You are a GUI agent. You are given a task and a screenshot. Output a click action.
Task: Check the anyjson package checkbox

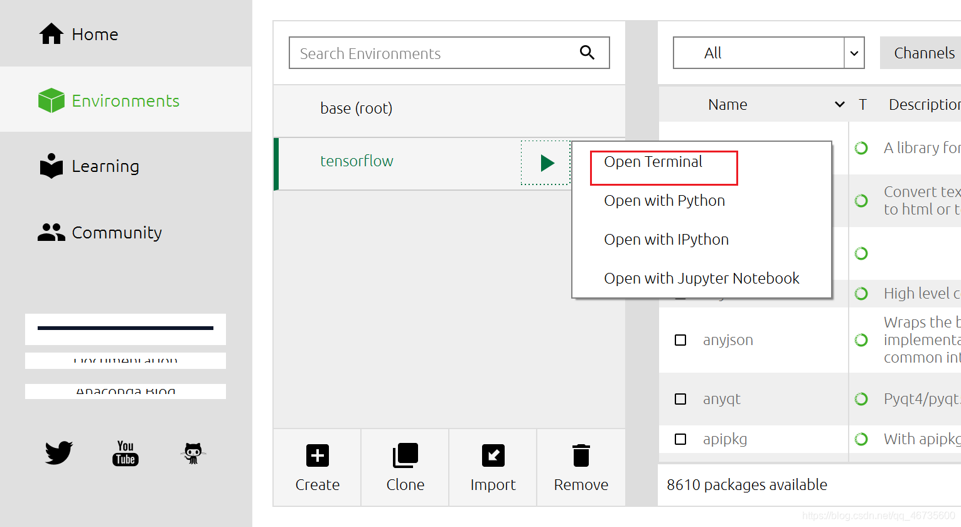680,340
